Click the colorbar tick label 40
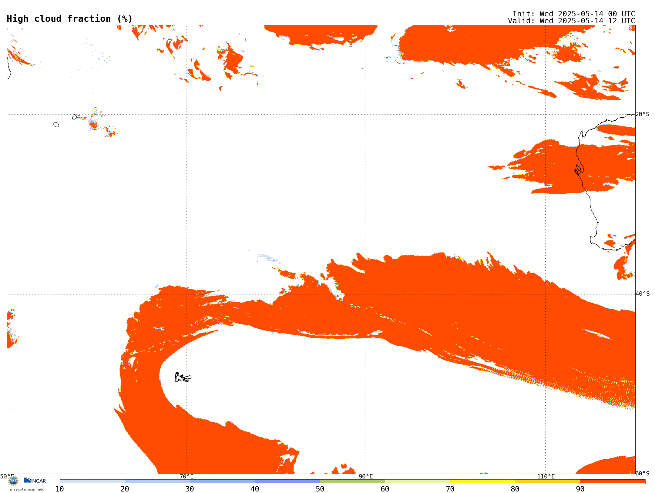Image resolution: width=655 pixels, height=493 pixels. [x=255, y=489]
